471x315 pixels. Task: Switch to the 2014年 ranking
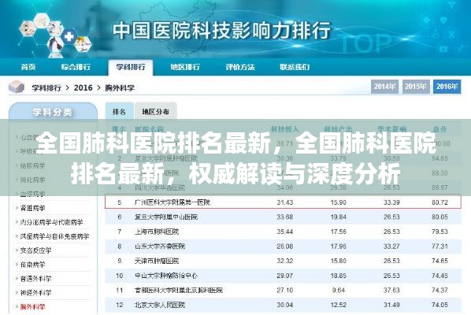click(384, 87)
